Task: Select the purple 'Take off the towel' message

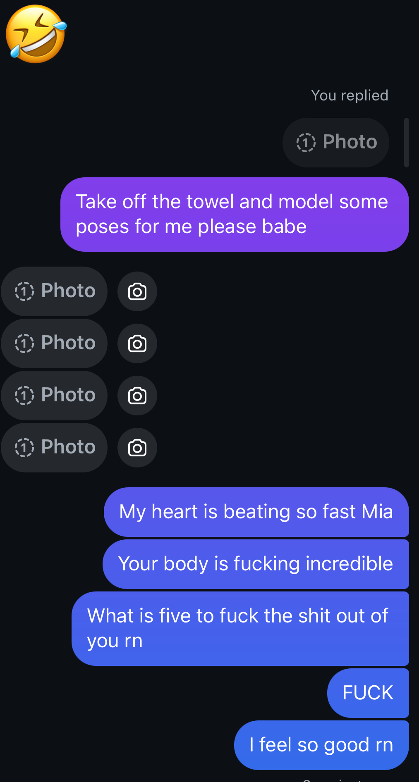Action: pos(235,215)
